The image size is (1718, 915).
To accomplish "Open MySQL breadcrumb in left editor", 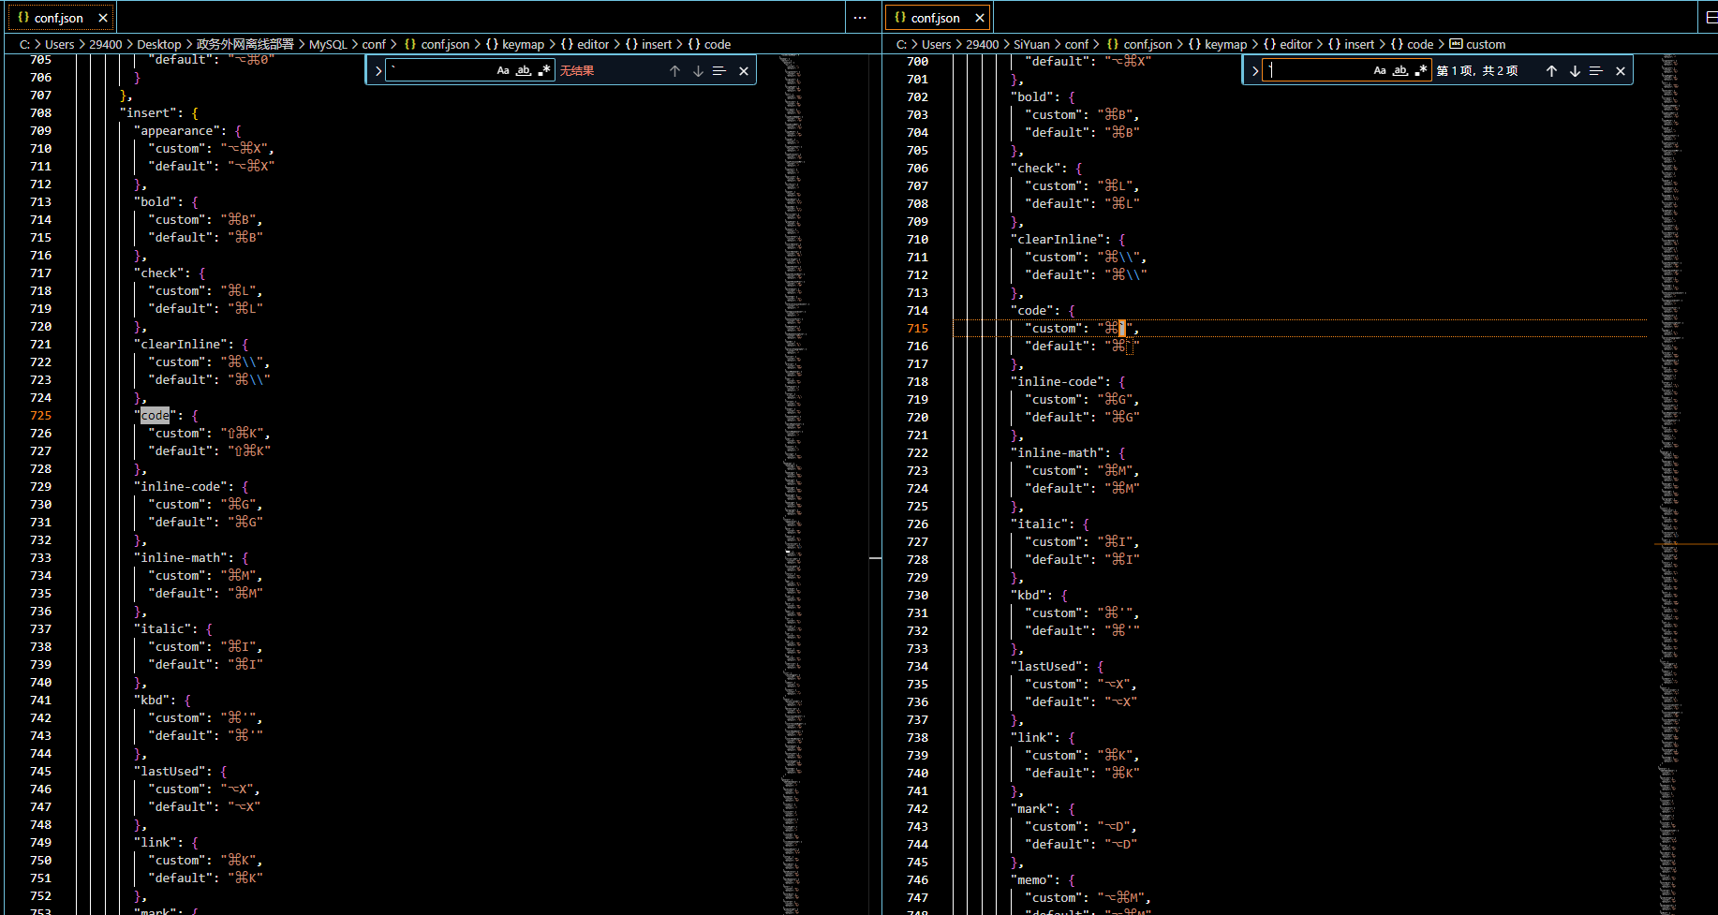I will pyautogui.click(x=328, y=44).
